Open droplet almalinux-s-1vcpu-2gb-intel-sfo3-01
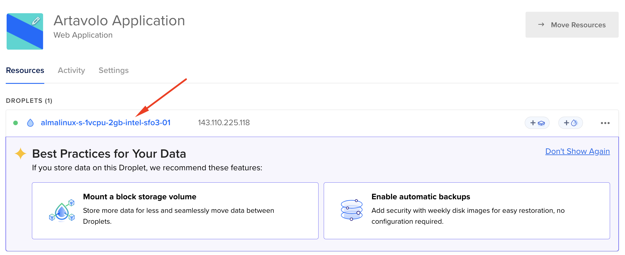This screenshot has height=255, width=625. coord(106,123)
